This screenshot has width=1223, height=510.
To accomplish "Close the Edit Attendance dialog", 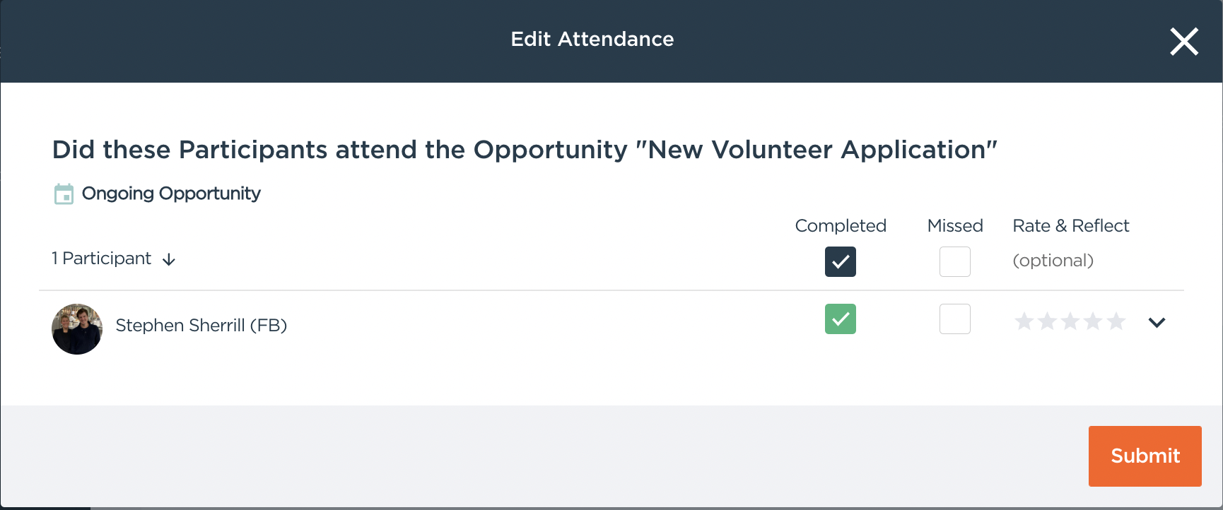I will coord(1184,42).
